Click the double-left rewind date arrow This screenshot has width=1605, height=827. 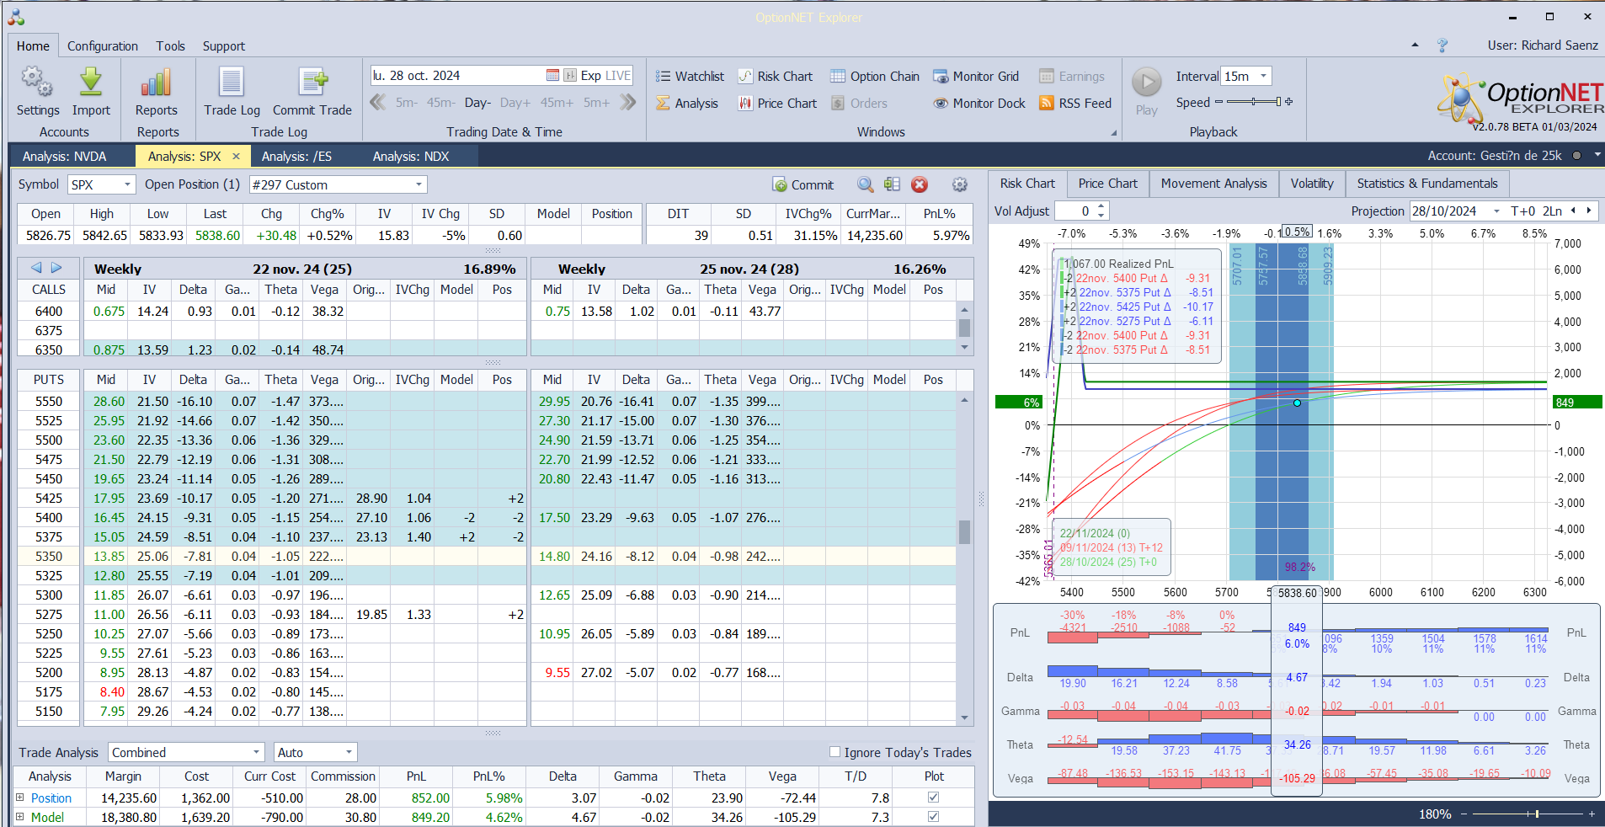(377, 103)
